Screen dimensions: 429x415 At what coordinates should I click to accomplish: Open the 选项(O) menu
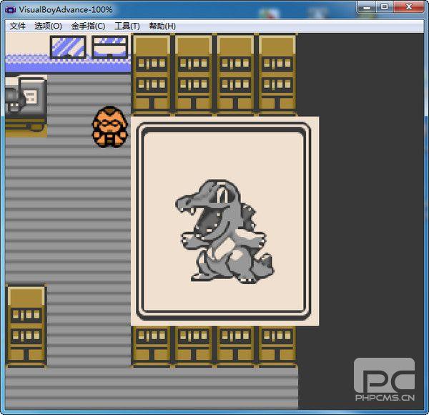click(x=48, y=26)
